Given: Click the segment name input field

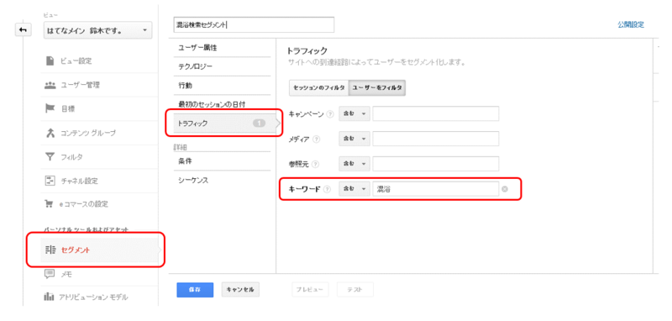Looking at the screenshot, I should [254, 25].
